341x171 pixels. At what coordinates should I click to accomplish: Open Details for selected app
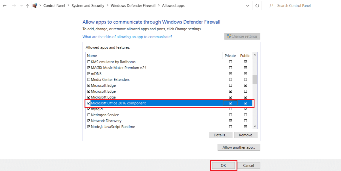(220, 135)
